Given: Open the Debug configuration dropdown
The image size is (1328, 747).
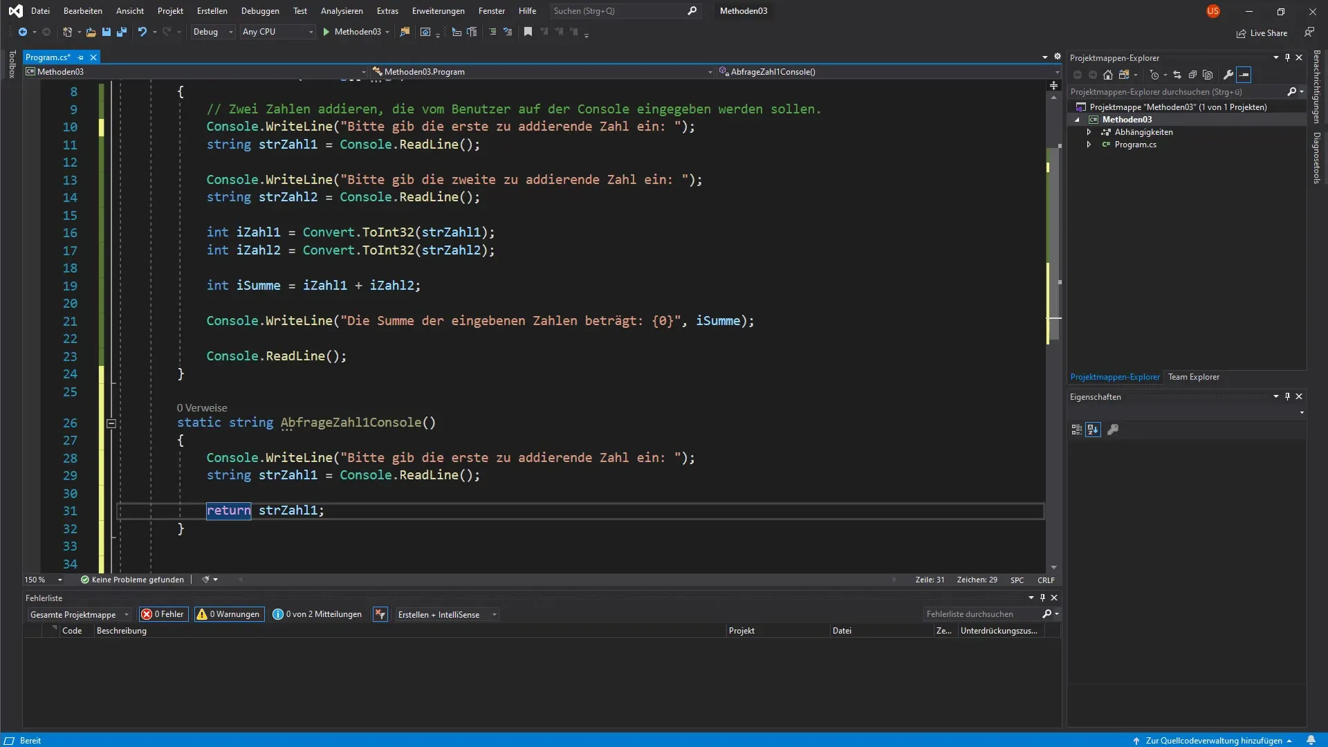Looking at the screenshot, I should point(213,32).
